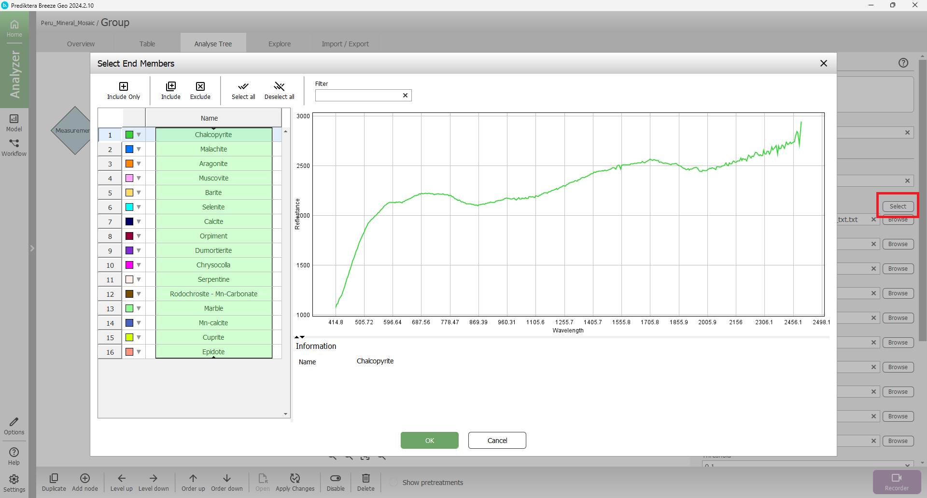Select the Dumortierite row in the list

(213, 250)
